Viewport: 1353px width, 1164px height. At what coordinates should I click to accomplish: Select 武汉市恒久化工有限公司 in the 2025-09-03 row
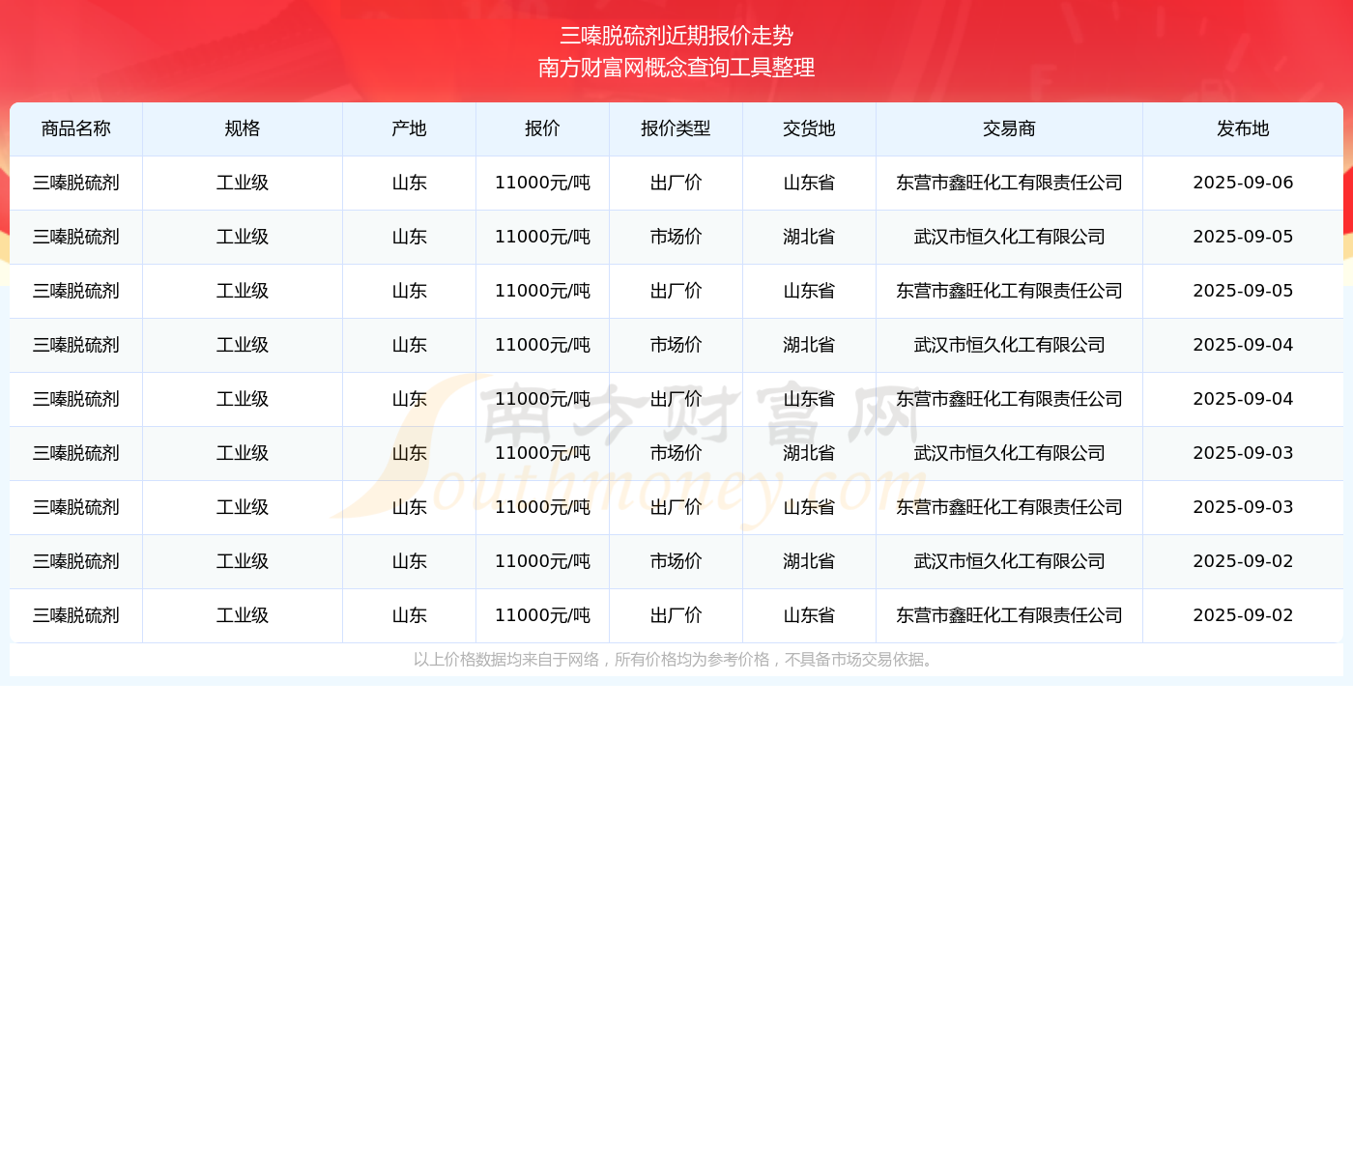(1010, 454)
